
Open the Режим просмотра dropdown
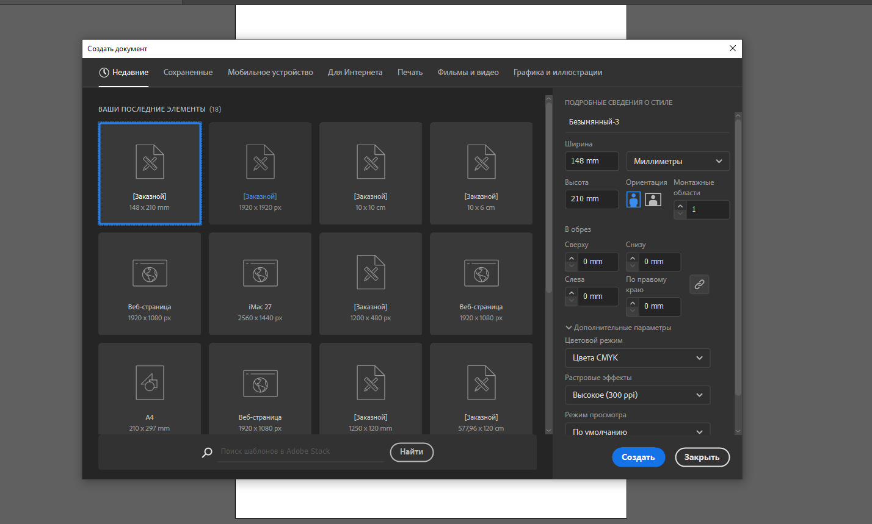[638, 429]
